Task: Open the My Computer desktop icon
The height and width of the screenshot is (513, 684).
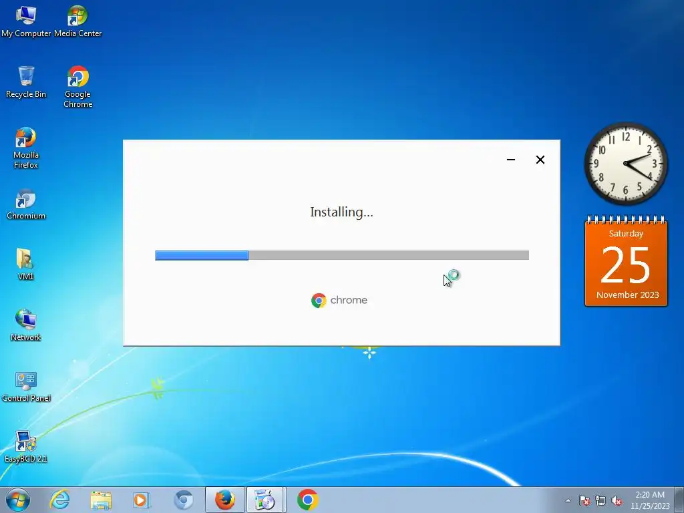Action: click(x=26, y=21)
